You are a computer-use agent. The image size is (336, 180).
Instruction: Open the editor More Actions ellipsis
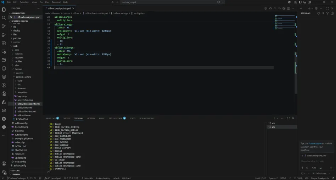pos(293,9)
